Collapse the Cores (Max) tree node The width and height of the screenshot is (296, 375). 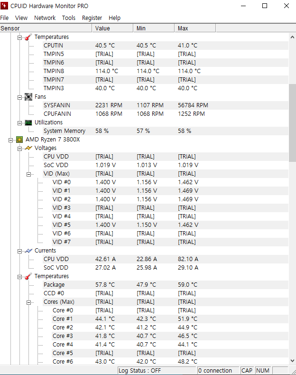pos(29,302)
